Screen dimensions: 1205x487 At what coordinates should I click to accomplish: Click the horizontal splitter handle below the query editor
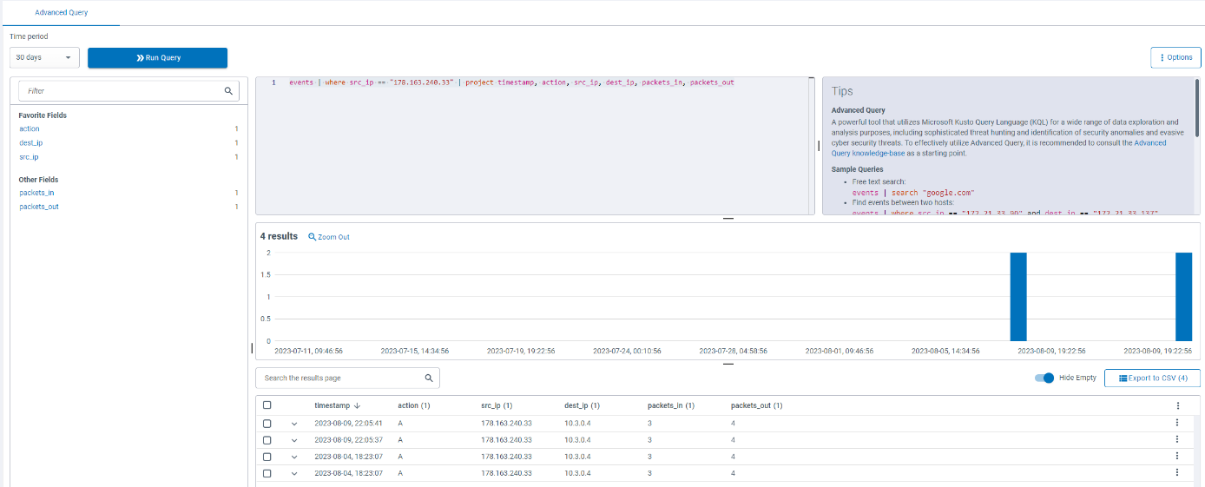(728, 219)
